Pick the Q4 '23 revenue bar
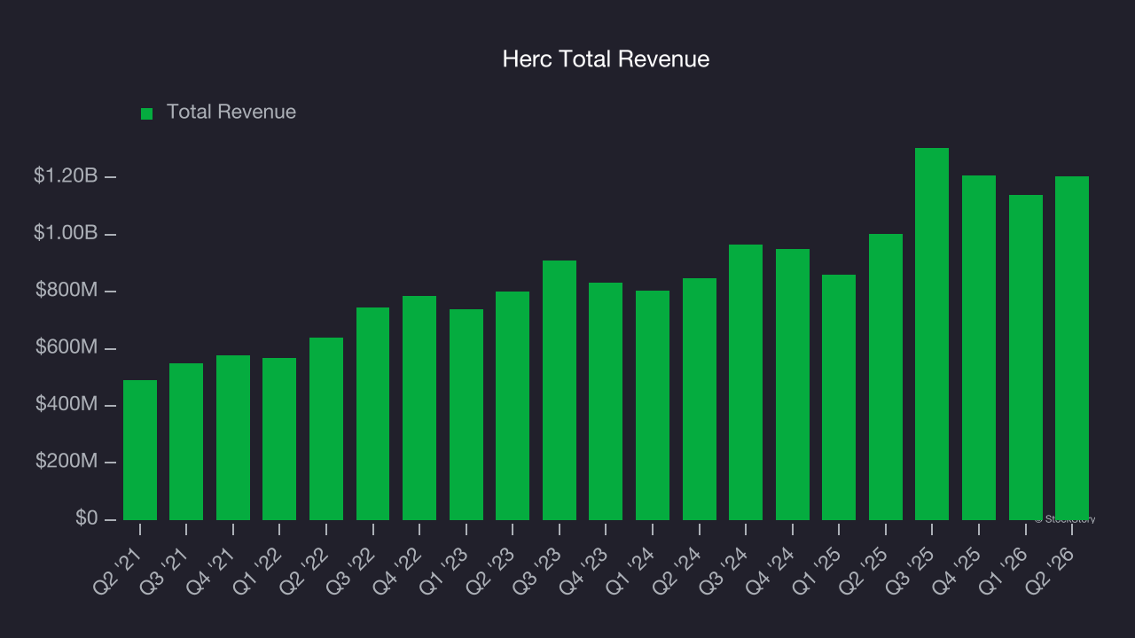This screenshot has height=638, width=1135. 606,401
